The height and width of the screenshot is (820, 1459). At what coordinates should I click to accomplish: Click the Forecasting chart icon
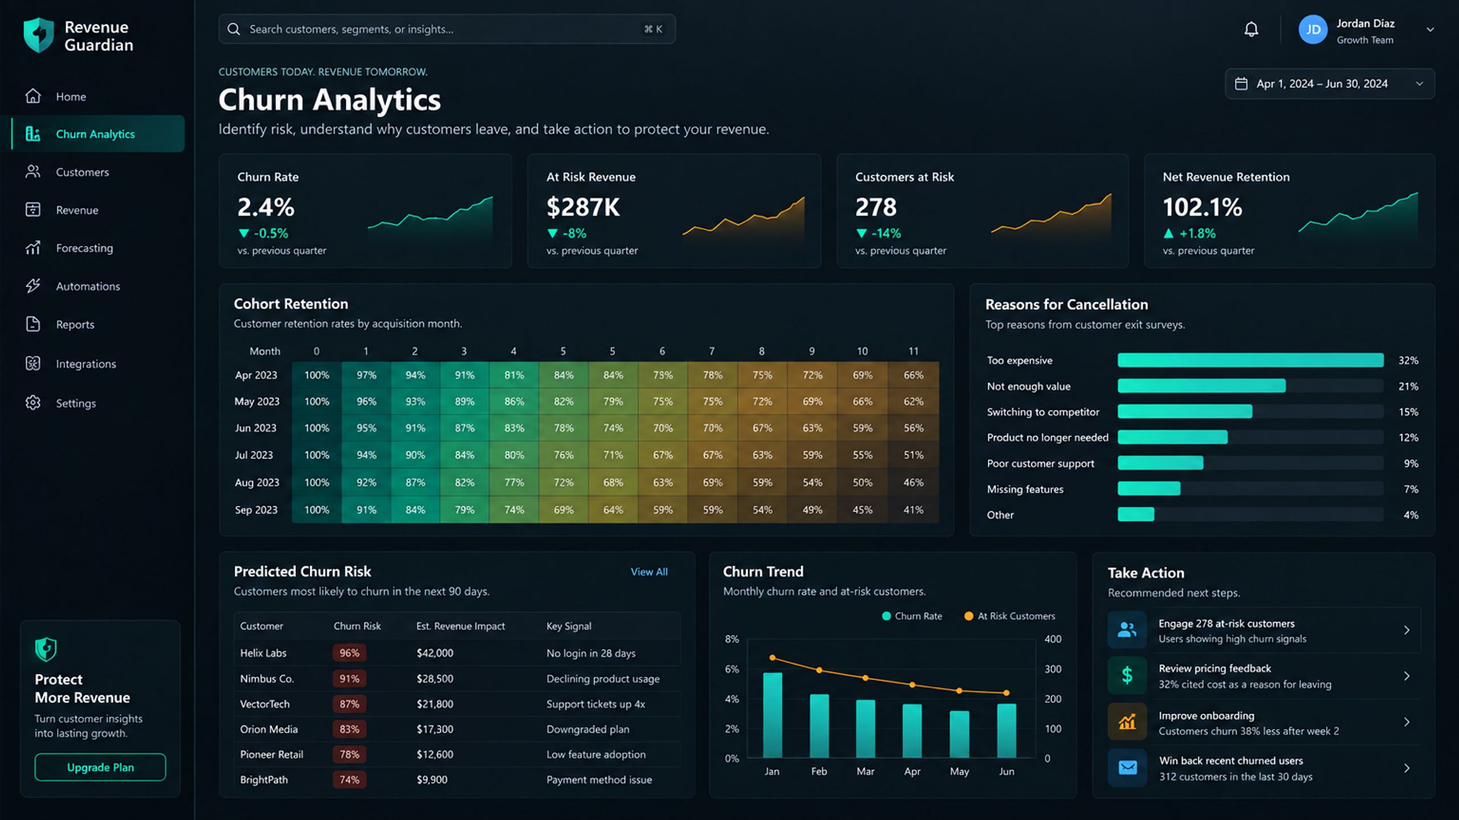coord(33,248)
